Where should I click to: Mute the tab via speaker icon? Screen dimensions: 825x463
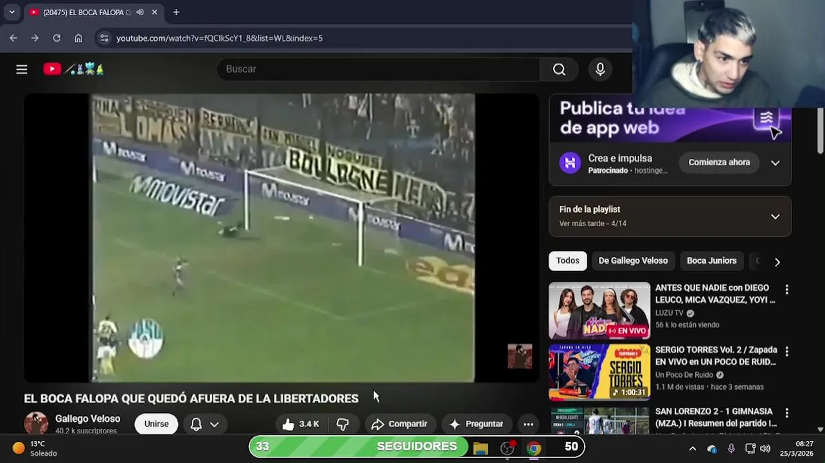coord(140,12)
